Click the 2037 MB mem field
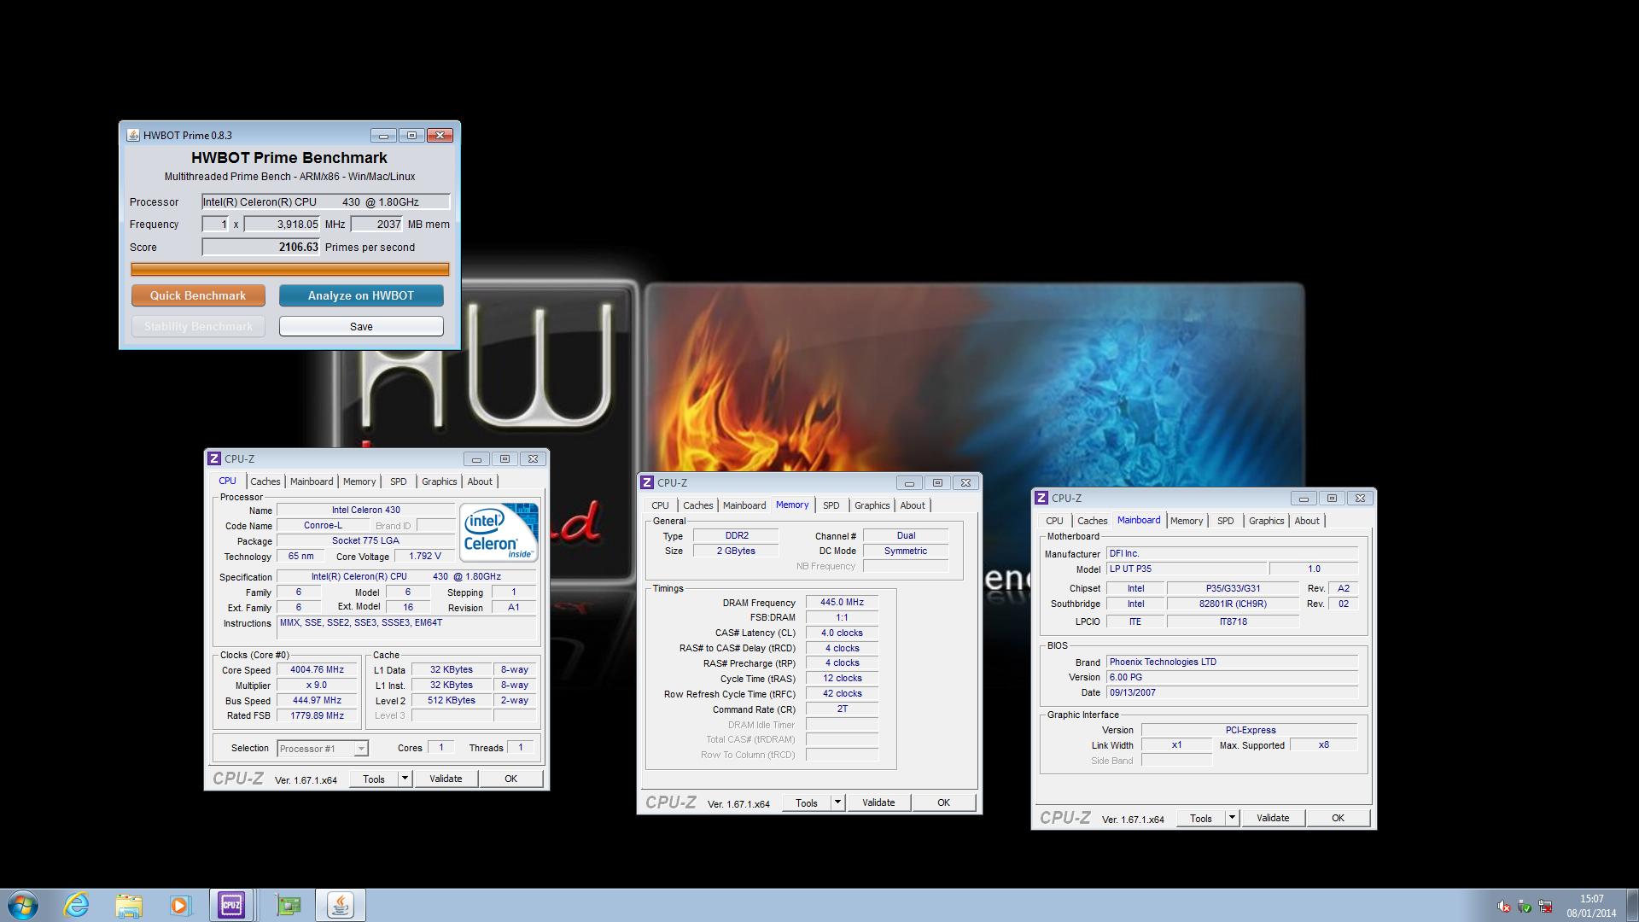Screen dimensions: 1639x922 (x=376, y=225)
